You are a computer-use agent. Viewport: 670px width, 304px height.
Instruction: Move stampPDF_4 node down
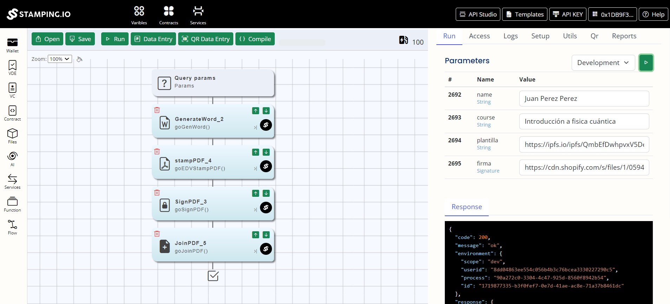[x=266, y=152]
